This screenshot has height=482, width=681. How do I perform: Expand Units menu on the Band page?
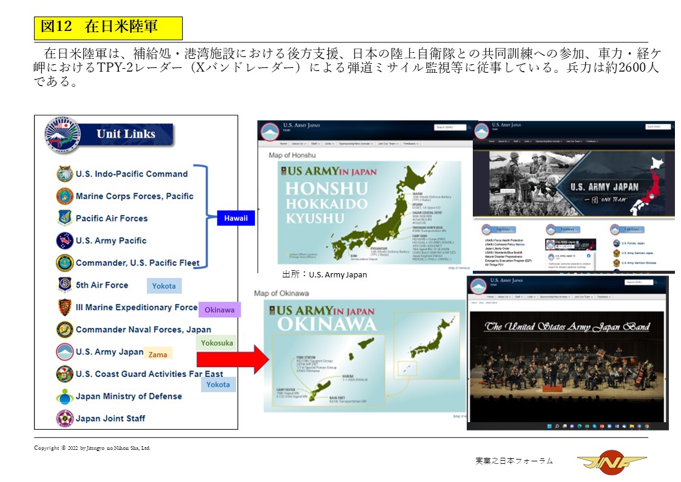coord(532,297)
